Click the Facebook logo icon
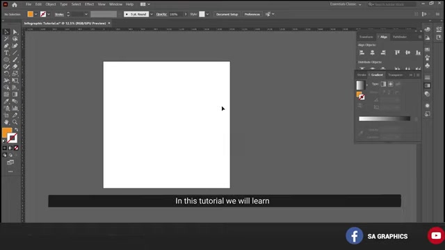The height and width of the screenshot is (250, 445). (354, 235)
